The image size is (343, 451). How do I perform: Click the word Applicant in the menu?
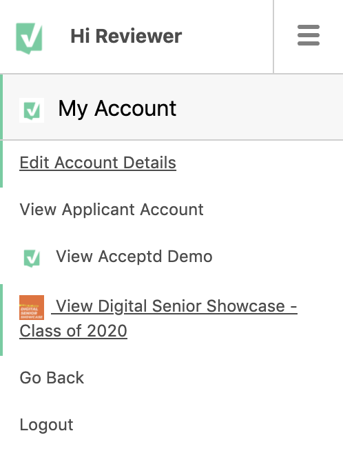coord(99,210)
